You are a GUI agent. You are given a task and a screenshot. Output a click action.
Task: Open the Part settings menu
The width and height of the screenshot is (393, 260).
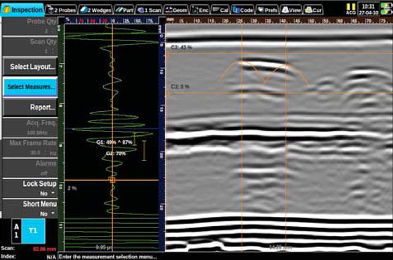124,10
